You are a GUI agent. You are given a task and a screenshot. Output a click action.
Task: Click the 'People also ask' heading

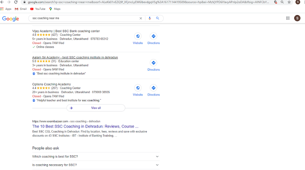point(46,148)
